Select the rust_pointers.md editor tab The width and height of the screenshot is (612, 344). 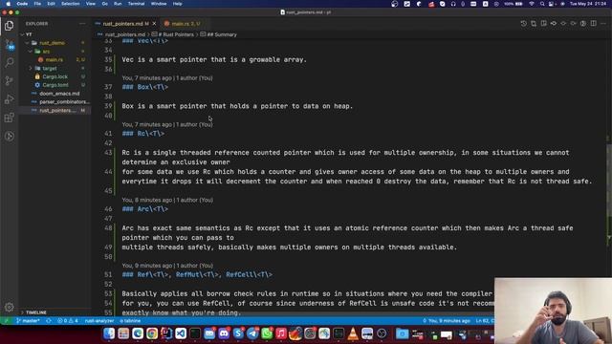(125, 24)
